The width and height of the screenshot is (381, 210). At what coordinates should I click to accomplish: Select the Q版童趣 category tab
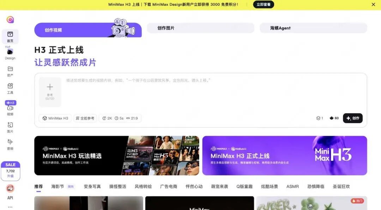point(244,186)
